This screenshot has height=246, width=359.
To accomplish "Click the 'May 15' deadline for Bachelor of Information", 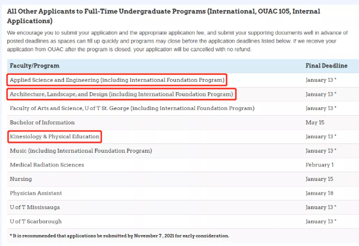I will [x=315, y=123].
